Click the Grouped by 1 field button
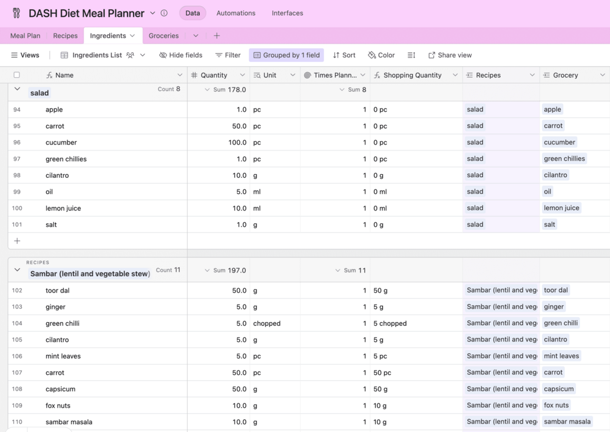 [286, 55]
